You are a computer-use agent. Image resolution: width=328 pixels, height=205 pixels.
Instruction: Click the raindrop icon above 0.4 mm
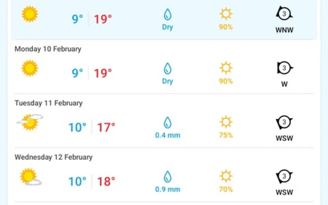coord(167,123)
